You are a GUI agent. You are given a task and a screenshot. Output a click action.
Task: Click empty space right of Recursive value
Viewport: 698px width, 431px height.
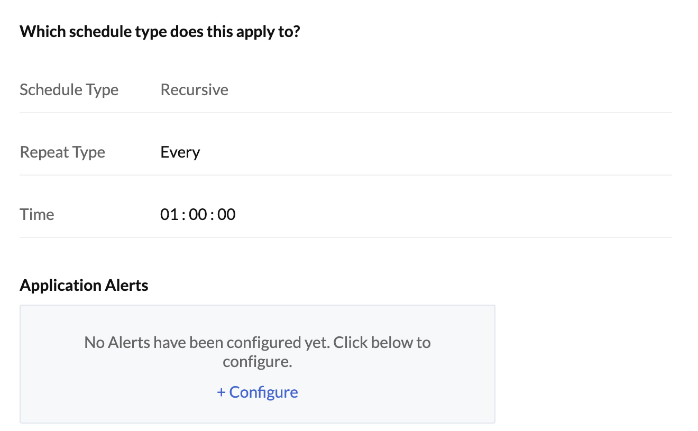click(x=423, y=90)
